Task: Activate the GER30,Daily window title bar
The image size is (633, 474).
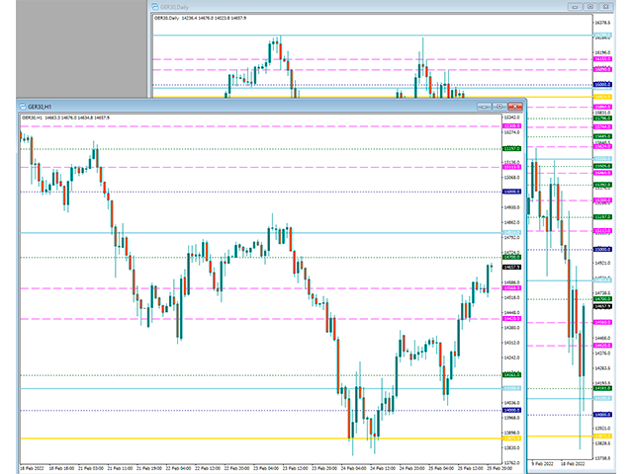Action: [346, 7]
